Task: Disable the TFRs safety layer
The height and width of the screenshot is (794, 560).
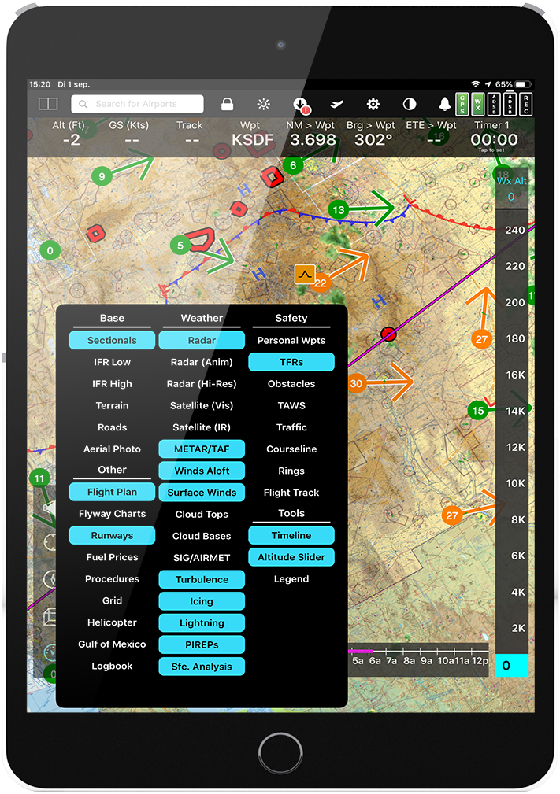Action: click(x=291, y=362)
